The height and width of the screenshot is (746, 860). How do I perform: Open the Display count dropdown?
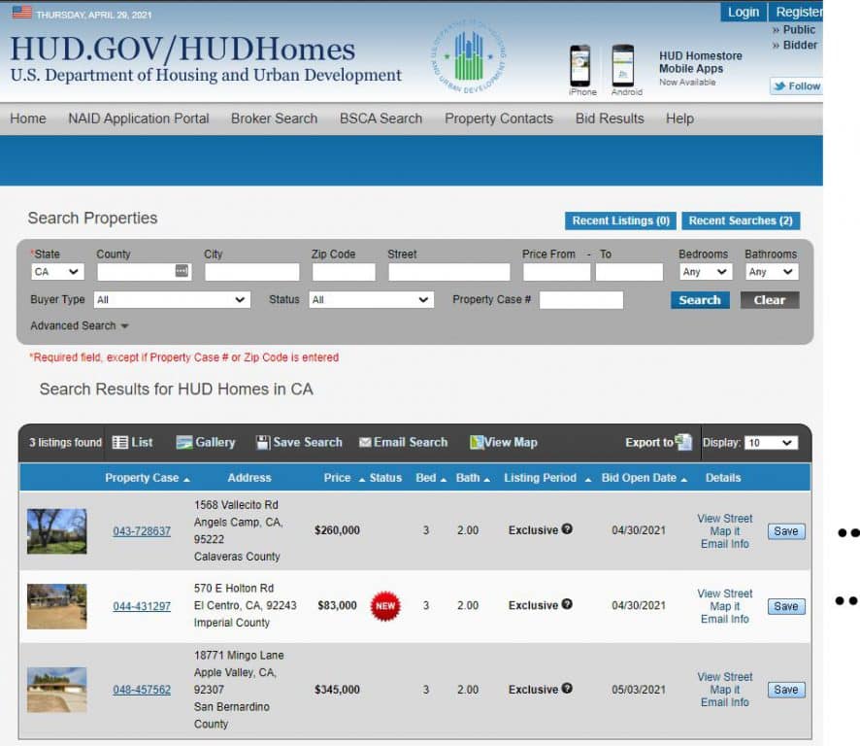(771, 443)
